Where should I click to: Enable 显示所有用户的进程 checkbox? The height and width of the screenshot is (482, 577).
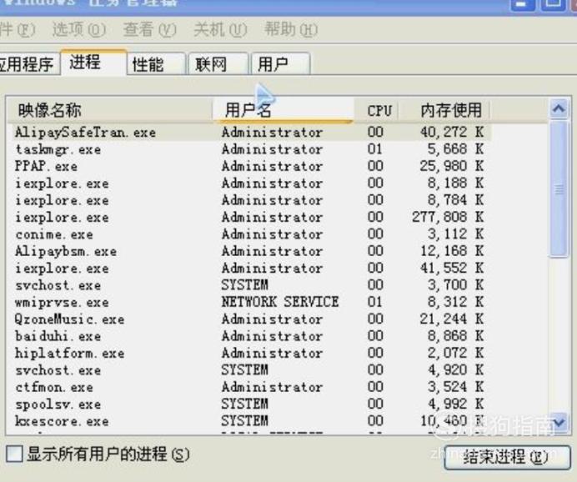point(14,454)
